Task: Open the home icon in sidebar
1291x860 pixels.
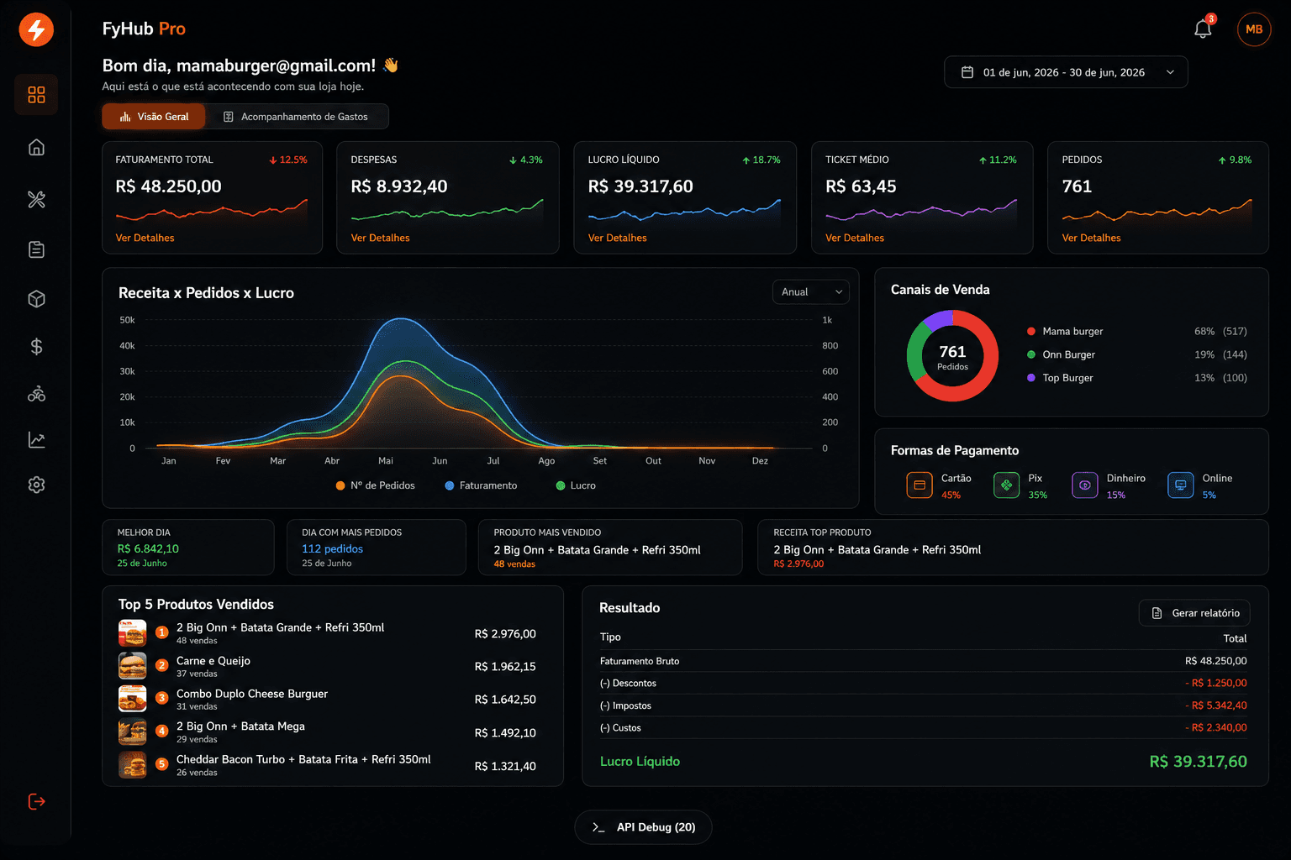Action: coord(36,147)
